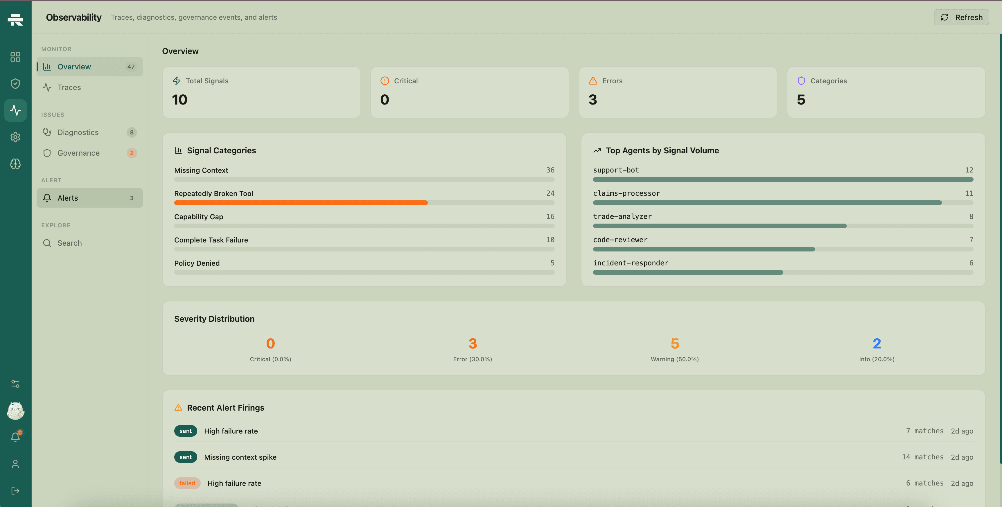This screenshot has height=507, width=1002.
Task: Open Diagnostics in the Issues section
Action: (90, 133)
